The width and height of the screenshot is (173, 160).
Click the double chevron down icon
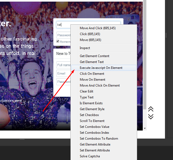tap(151, 117)
